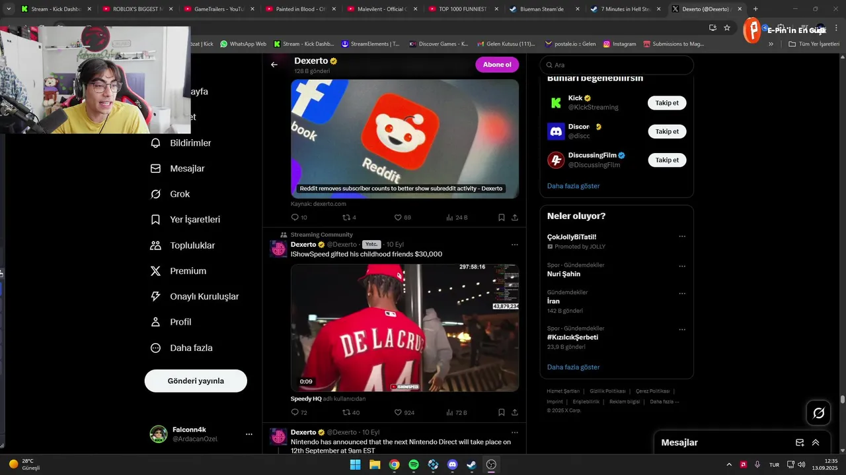Bookmark the IShowSpeed post
846x475 pixels.
coord(502,412)
